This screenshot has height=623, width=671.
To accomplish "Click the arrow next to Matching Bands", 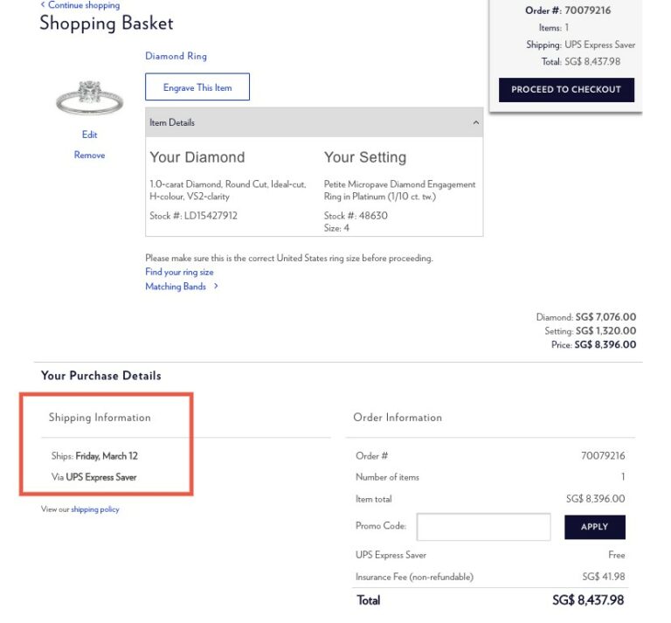I will tap(216, 286).
